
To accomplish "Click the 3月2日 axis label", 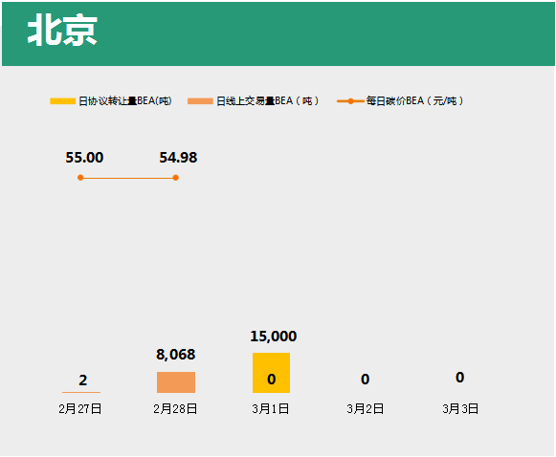I will click(366, 409).
